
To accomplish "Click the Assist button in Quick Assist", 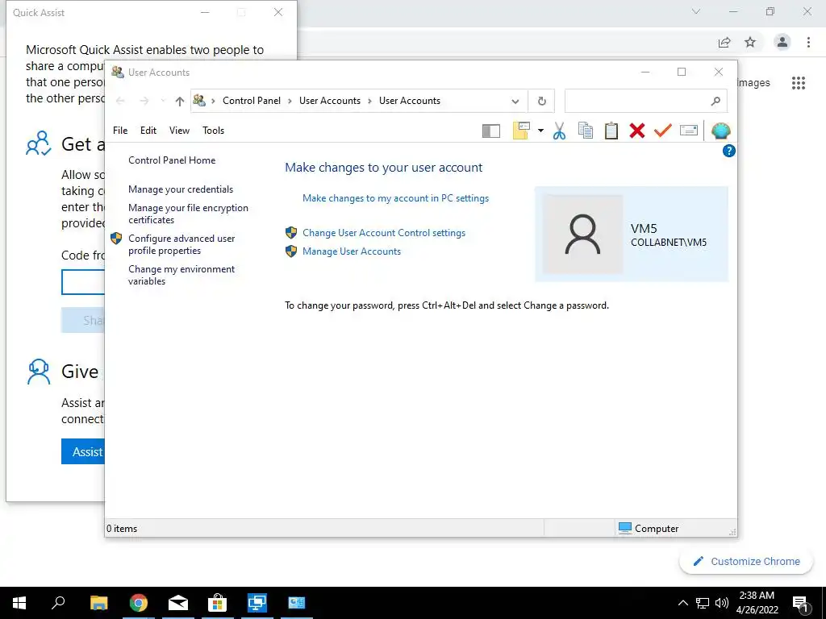I will pos(83,451).
